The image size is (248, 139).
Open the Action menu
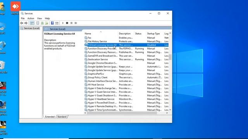click(31, 19)
